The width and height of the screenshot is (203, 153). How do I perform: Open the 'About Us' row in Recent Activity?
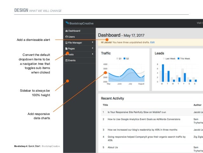coord(113,148)
